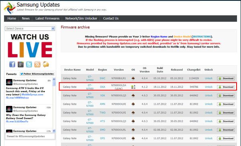Open the Device Model link in notice
The width and height of the screenshot is (241, 146).
(x=182, y=36)
